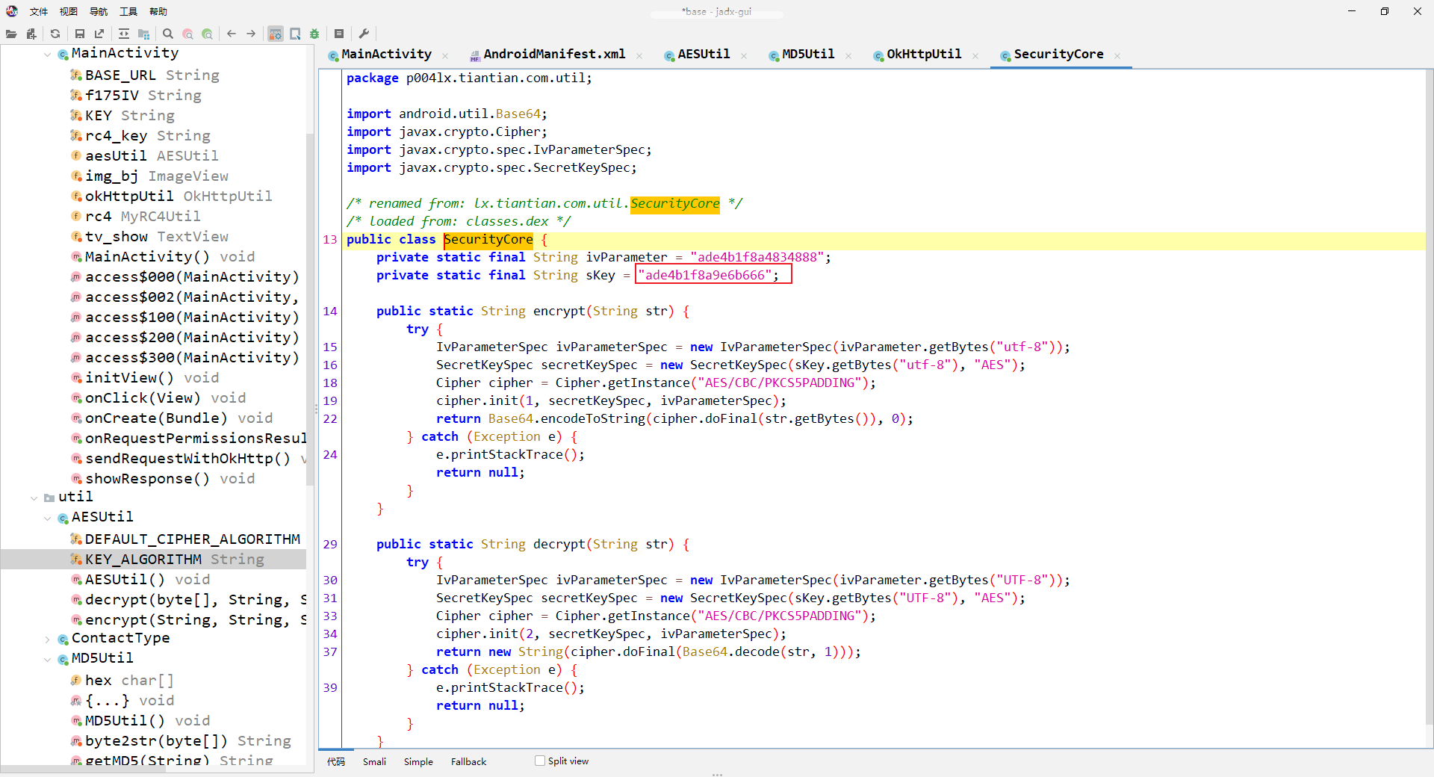
Task: Toggle the flatten packages toolbar button
Action: pos(144,34)
